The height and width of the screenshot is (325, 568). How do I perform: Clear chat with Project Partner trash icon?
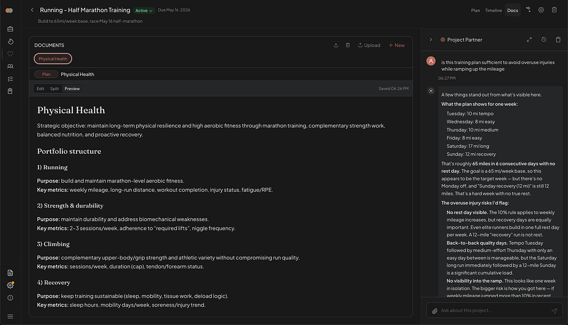[558, 40]
